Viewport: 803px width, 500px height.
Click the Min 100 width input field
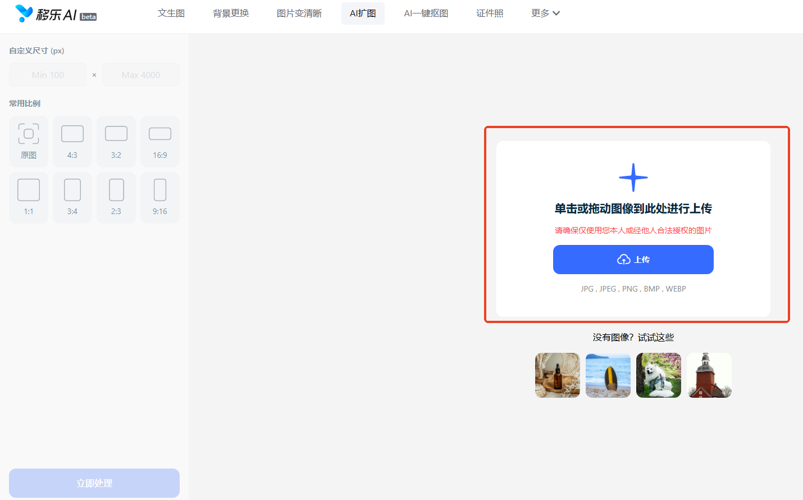point(48,75)
